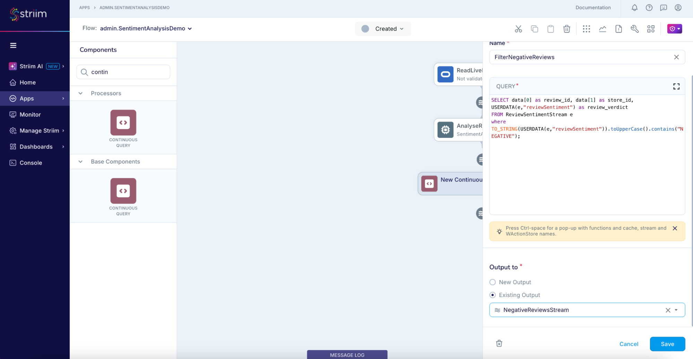693x359 pixels.
Task: Clear the FilterNegativeReviews name field
Action: coord(676,57)
